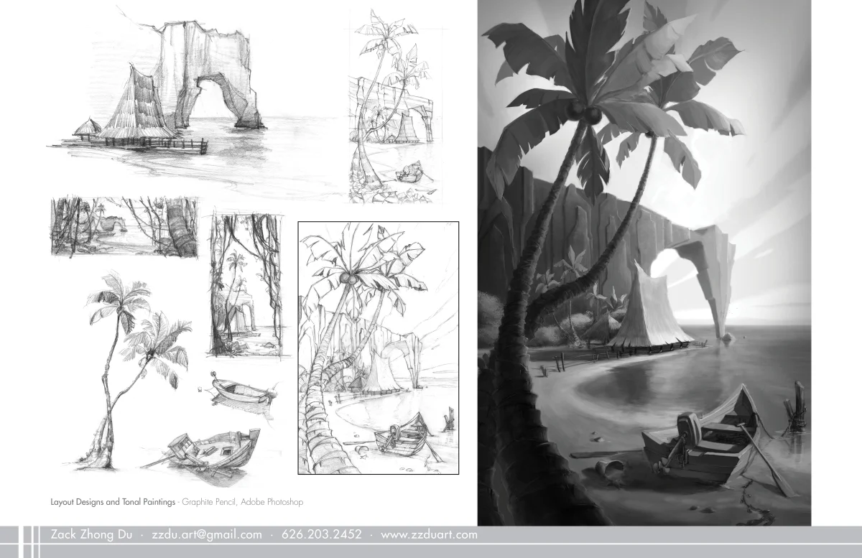
Task: Select the wide jungle vines thumbnail sketch
Action: (124, 227)
